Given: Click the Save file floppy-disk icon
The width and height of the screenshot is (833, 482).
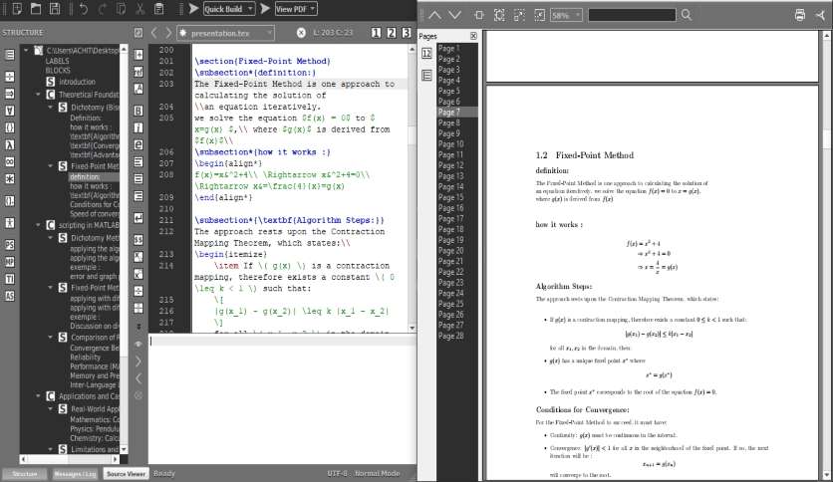Looking at the screenshot, I should coord(55,9).
